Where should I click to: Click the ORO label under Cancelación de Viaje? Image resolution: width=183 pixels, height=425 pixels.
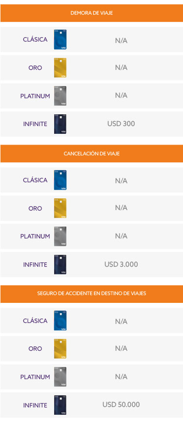(35, 209)
